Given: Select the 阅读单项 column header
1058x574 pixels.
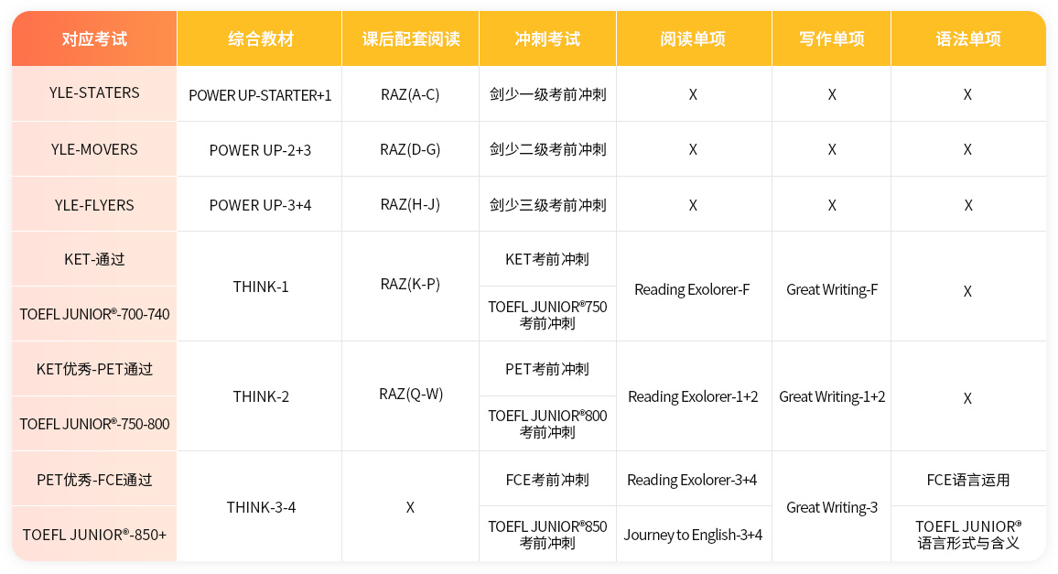Looking at the screenshot, I should click(x=694, y=39).
